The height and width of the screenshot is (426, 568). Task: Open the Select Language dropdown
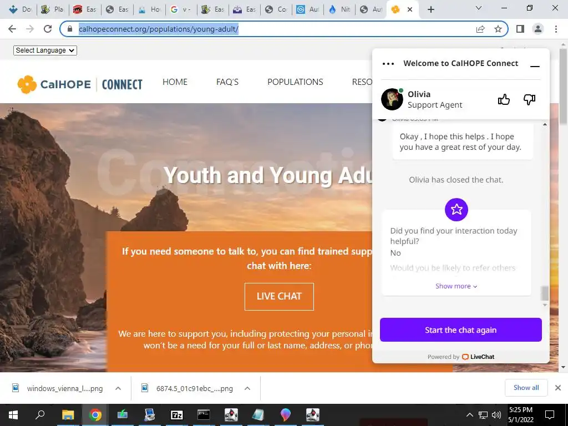45,50
